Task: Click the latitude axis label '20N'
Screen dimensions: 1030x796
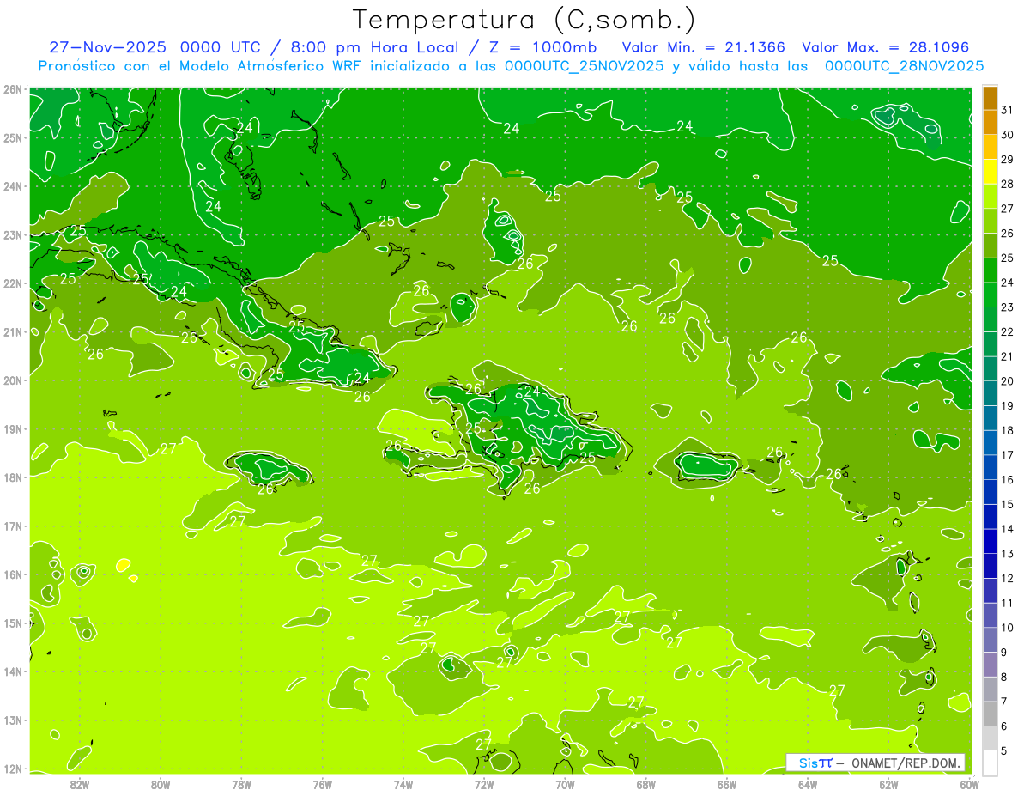Action: [13, 380]
